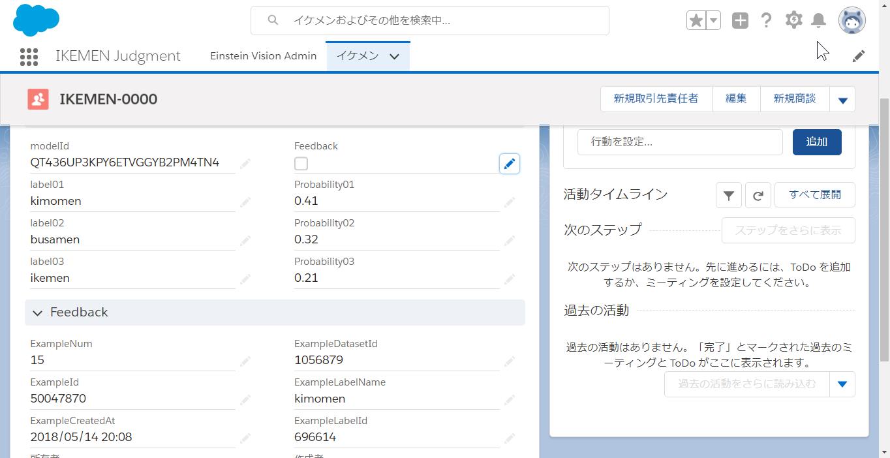
Task: Click Probability03 value 0.21
Action: pos(306,278)
